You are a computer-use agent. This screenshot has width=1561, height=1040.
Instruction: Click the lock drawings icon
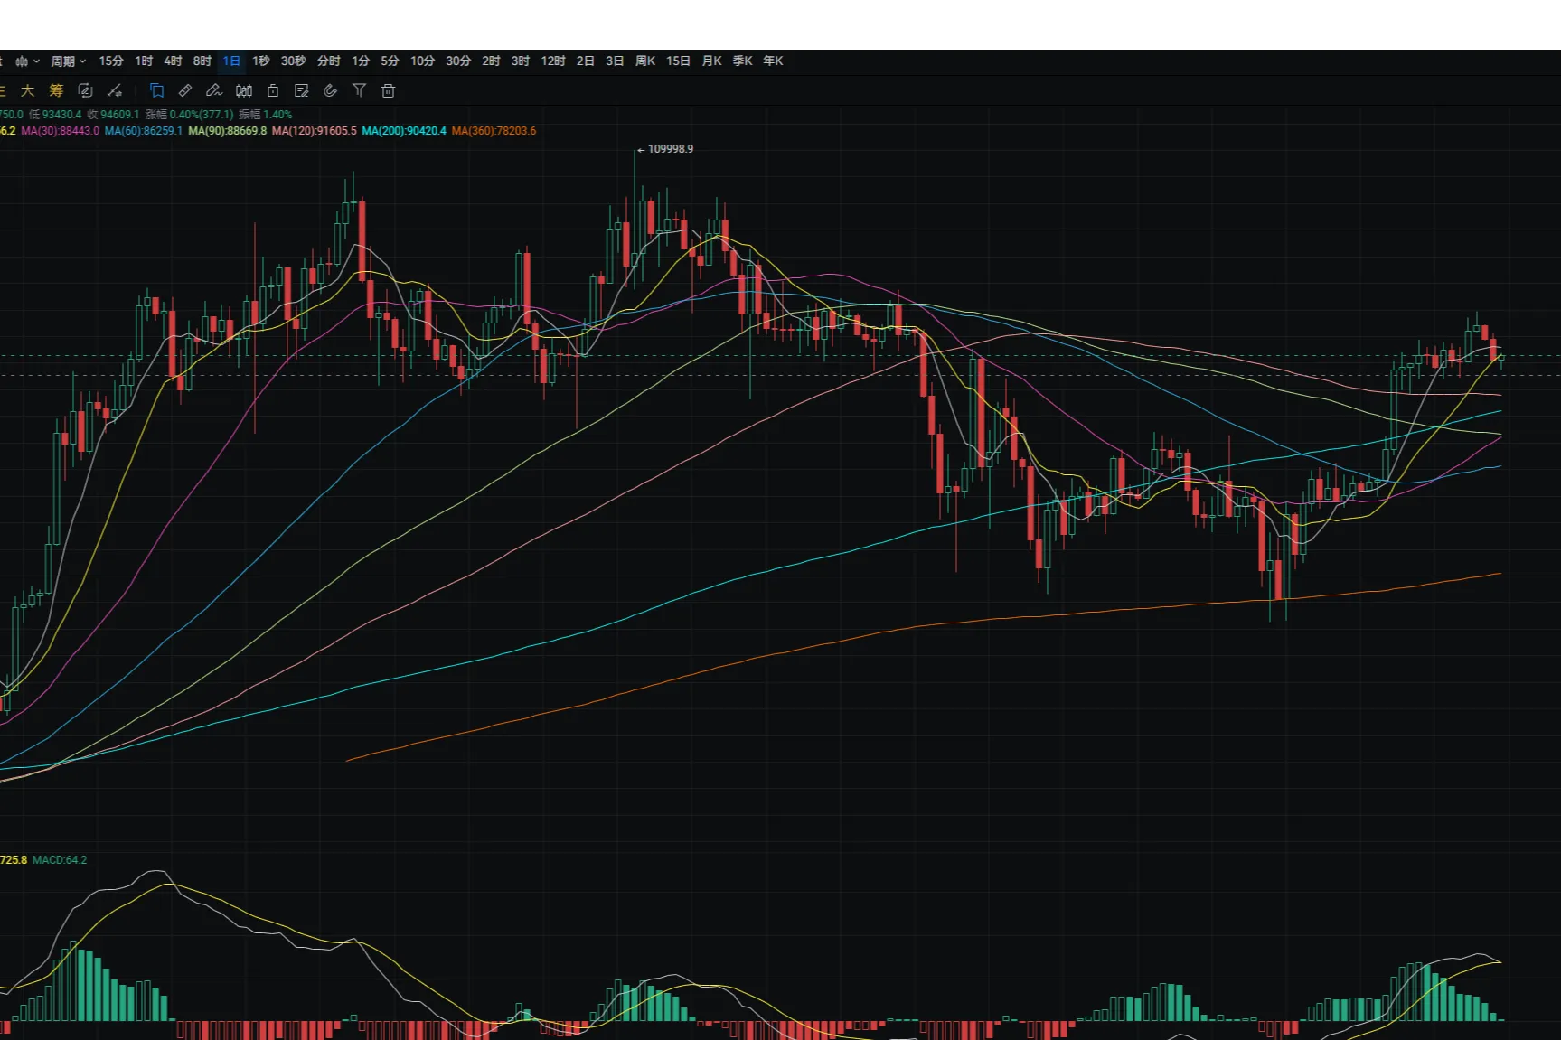273,90
